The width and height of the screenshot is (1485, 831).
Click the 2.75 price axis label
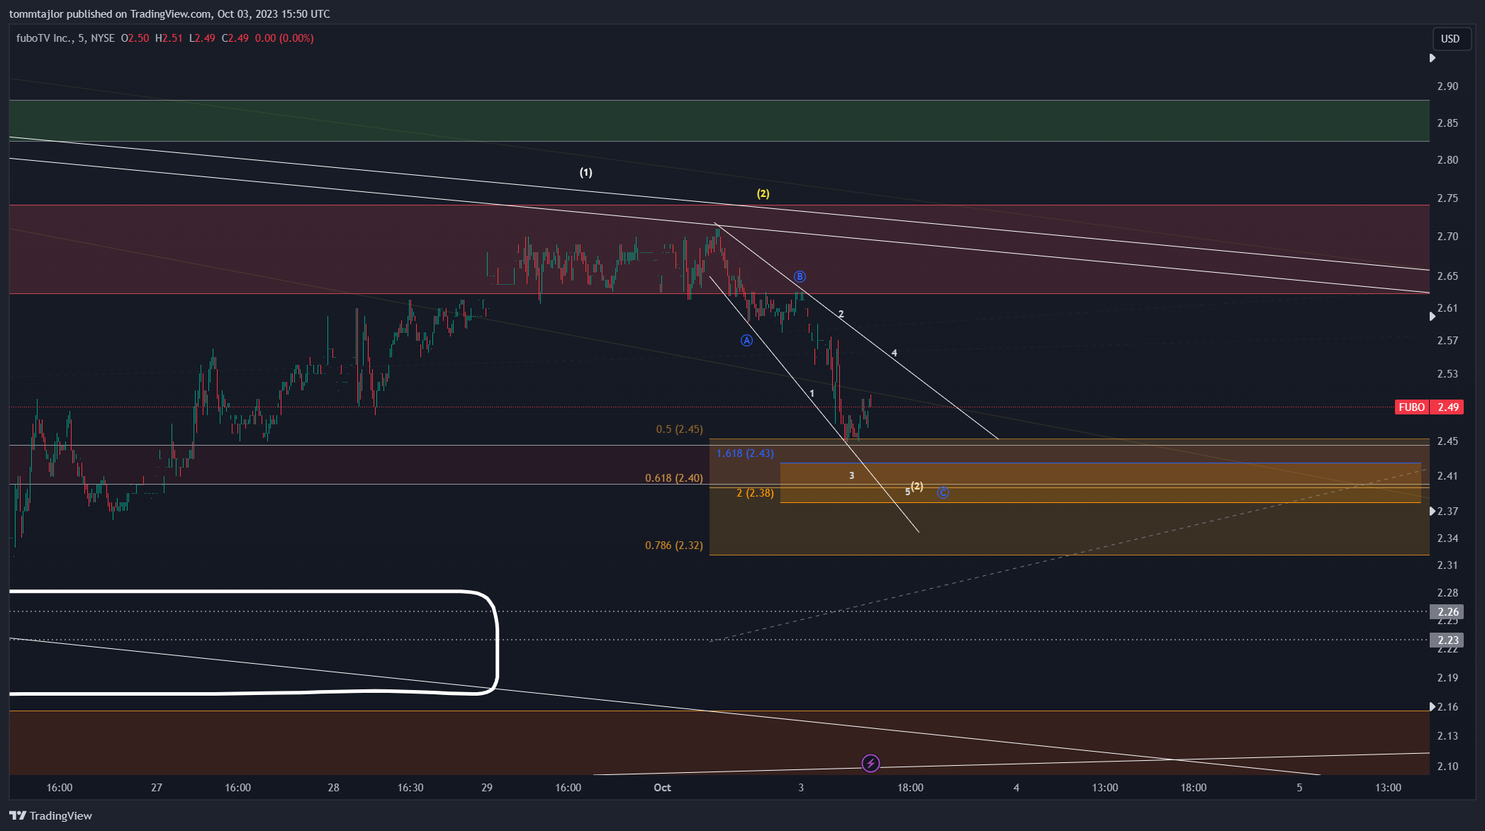pyautogui.click(x=1447, y=198)
